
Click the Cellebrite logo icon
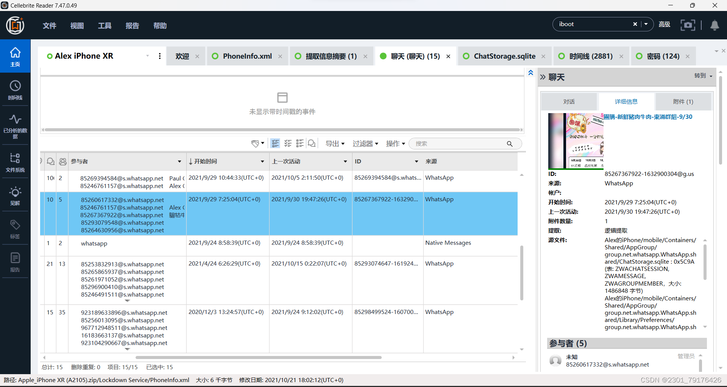pos(15,25)
